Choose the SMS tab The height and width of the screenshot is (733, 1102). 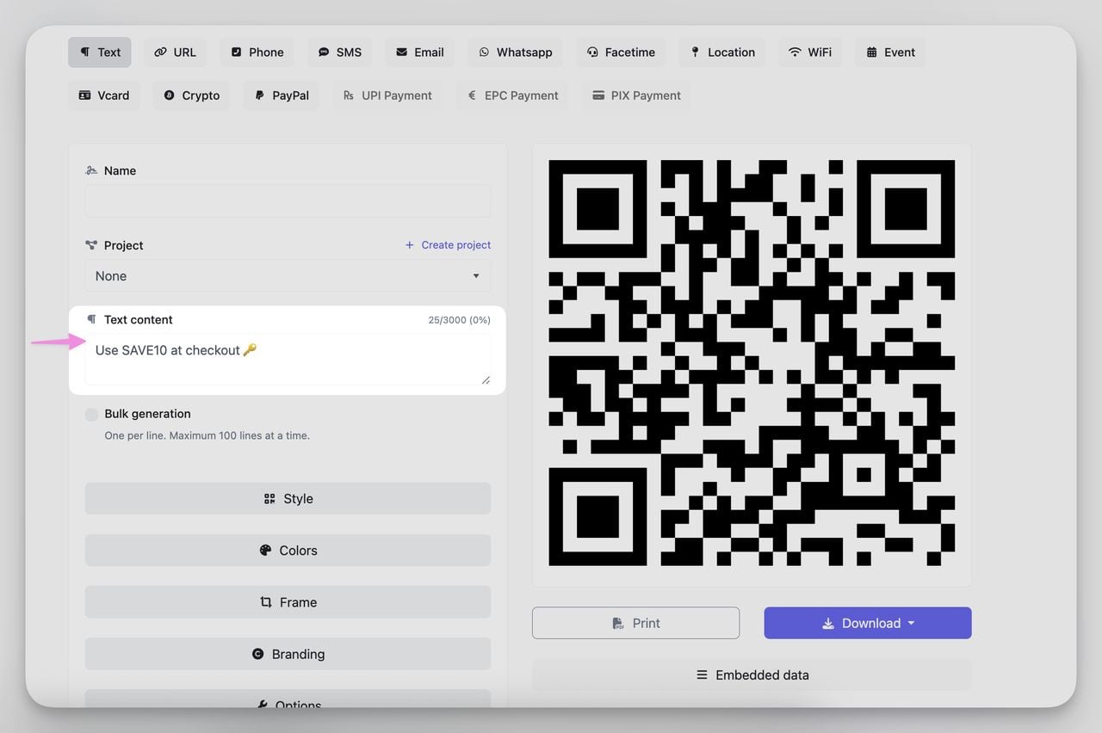[x=339, y=52]
